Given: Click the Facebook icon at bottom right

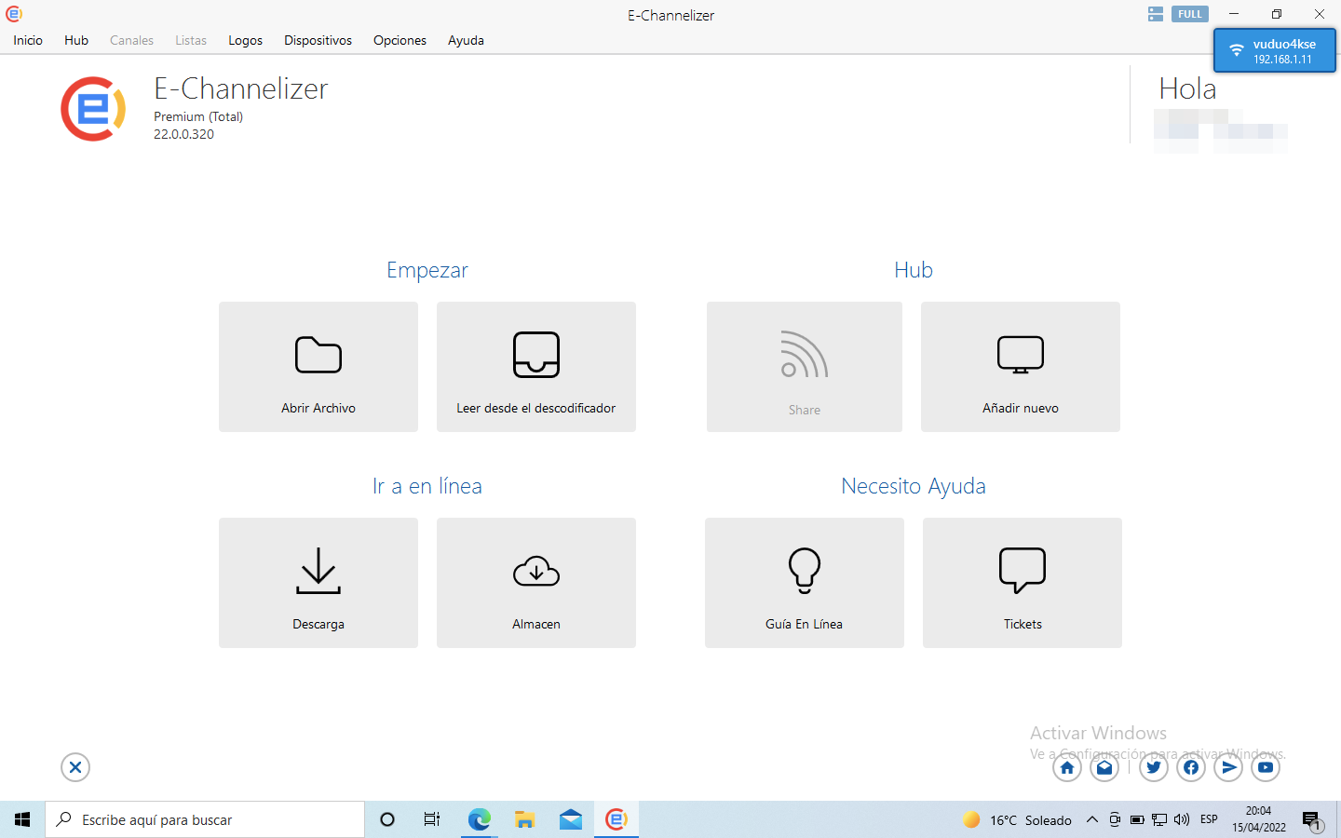Looking at the screenshot, I should coord(1191,767).
